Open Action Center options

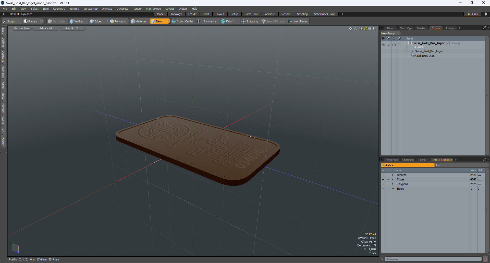pos(183,21)
